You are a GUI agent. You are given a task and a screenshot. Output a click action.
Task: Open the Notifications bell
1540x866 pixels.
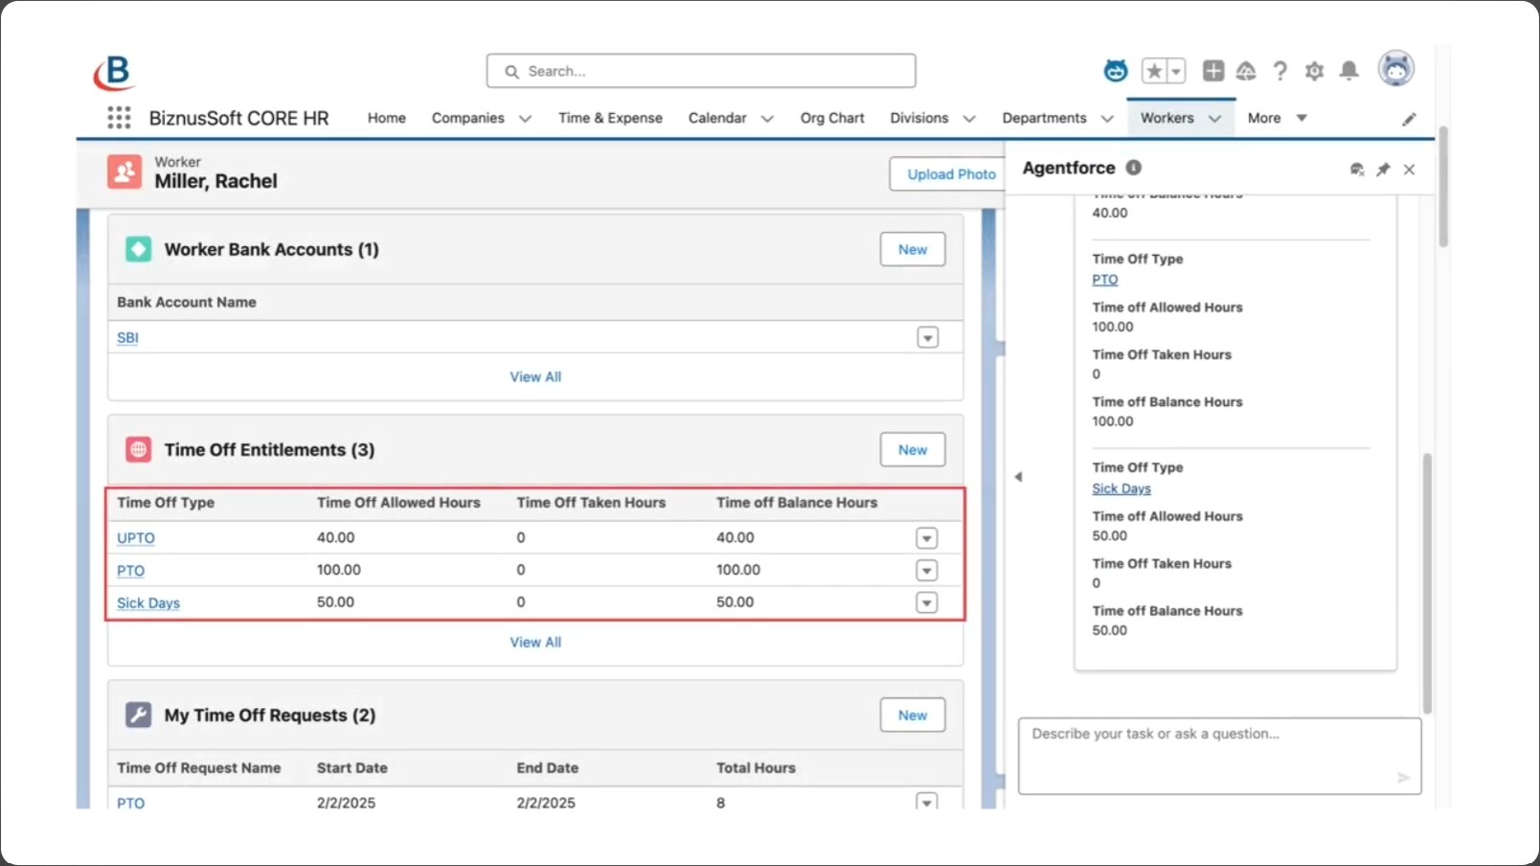(1348, 71)
